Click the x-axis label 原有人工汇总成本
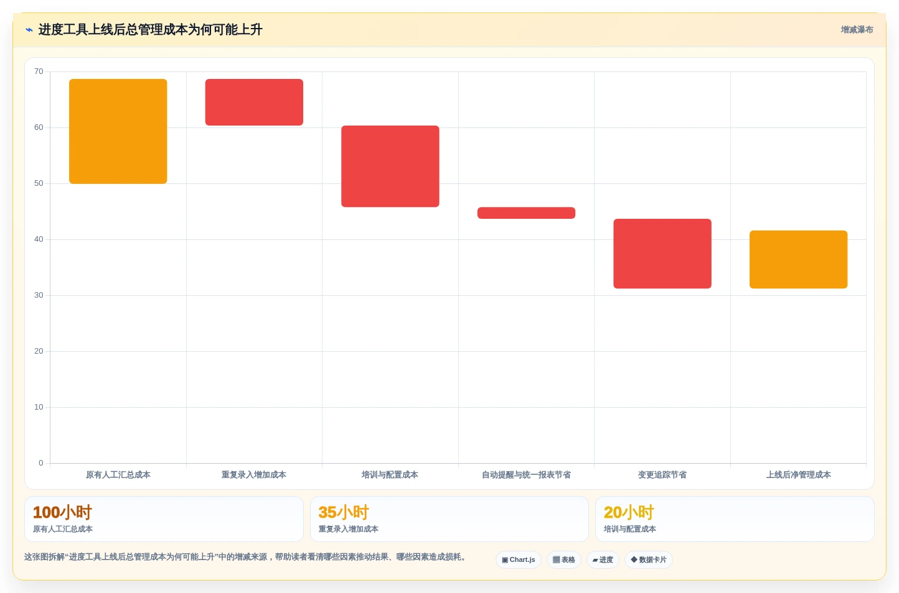The width and height of the screenshot is (899, 593). click(118, 475)
